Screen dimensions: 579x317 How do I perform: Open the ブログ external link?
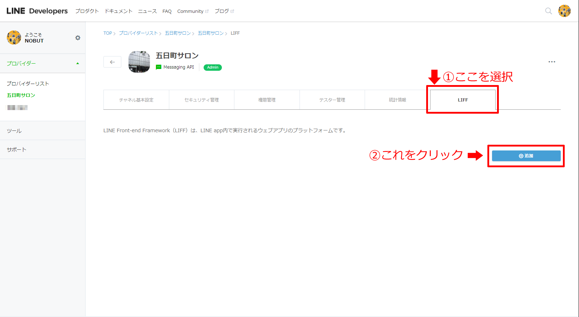pos(224,11)
